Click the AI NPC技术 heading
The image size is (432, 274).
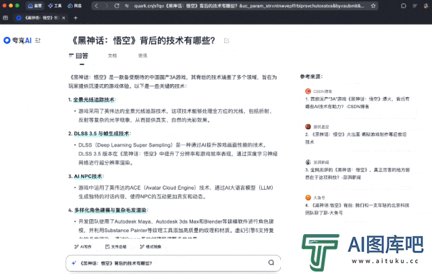88,176
